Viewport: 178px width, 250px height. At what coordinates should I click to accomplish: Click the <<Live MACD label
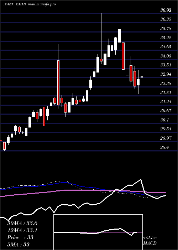150,241
